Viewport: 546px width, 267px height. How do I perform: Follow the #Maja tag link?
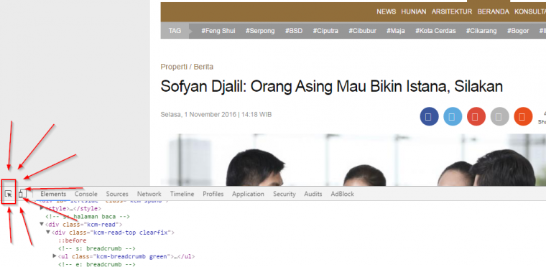396,31
